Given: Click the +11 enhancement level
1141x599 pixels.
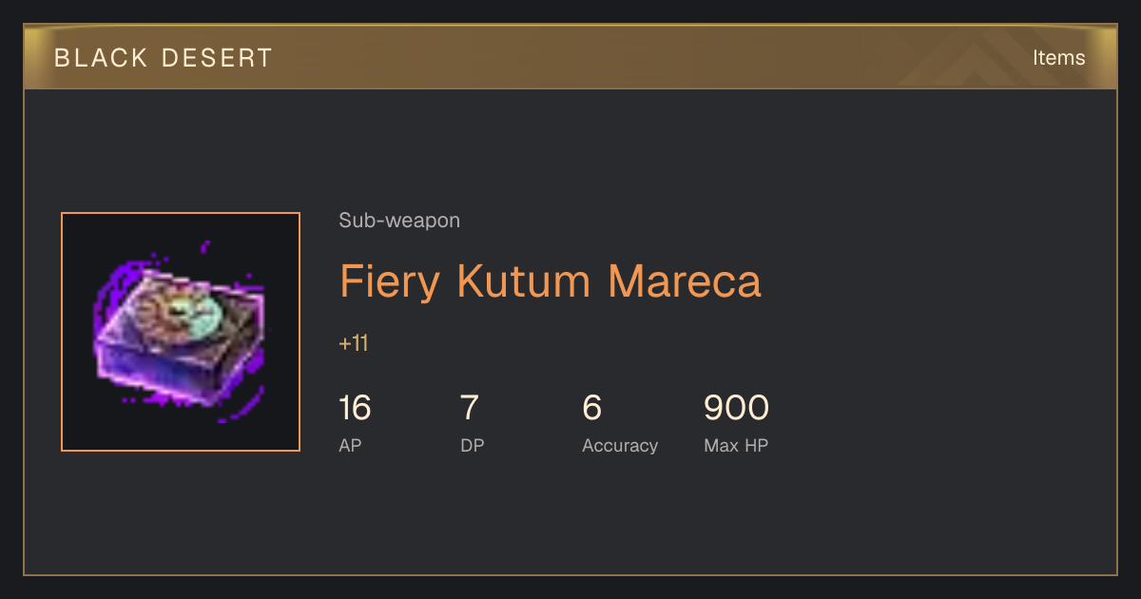Looking at the screenshot, I should click(x=354, y=343).
